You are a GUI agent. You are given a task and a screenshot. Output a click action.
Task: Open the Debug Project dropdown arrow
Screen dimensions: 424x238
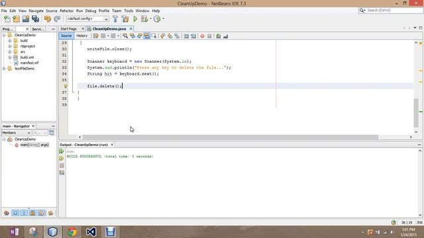pyautogui.click(x=150, y=19)
